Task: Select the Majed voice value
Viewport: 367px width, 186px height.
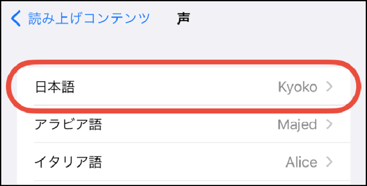Action: (297, 125)
